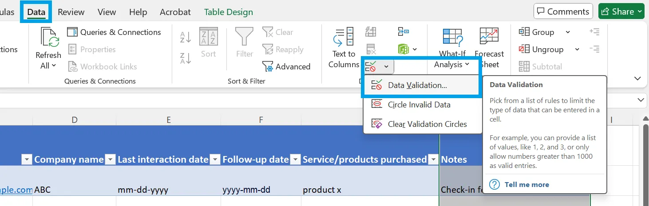The width and height of the screenshot is (649, 206).
Task: Collapse the ribbon with the chevron
Action: 637,79
